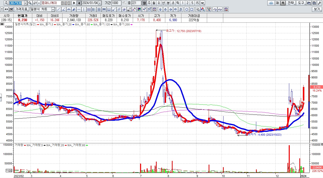The image size is (323, 178).
Task: Click the quarterly (Q) period button
Action: [x=159, y=3]
